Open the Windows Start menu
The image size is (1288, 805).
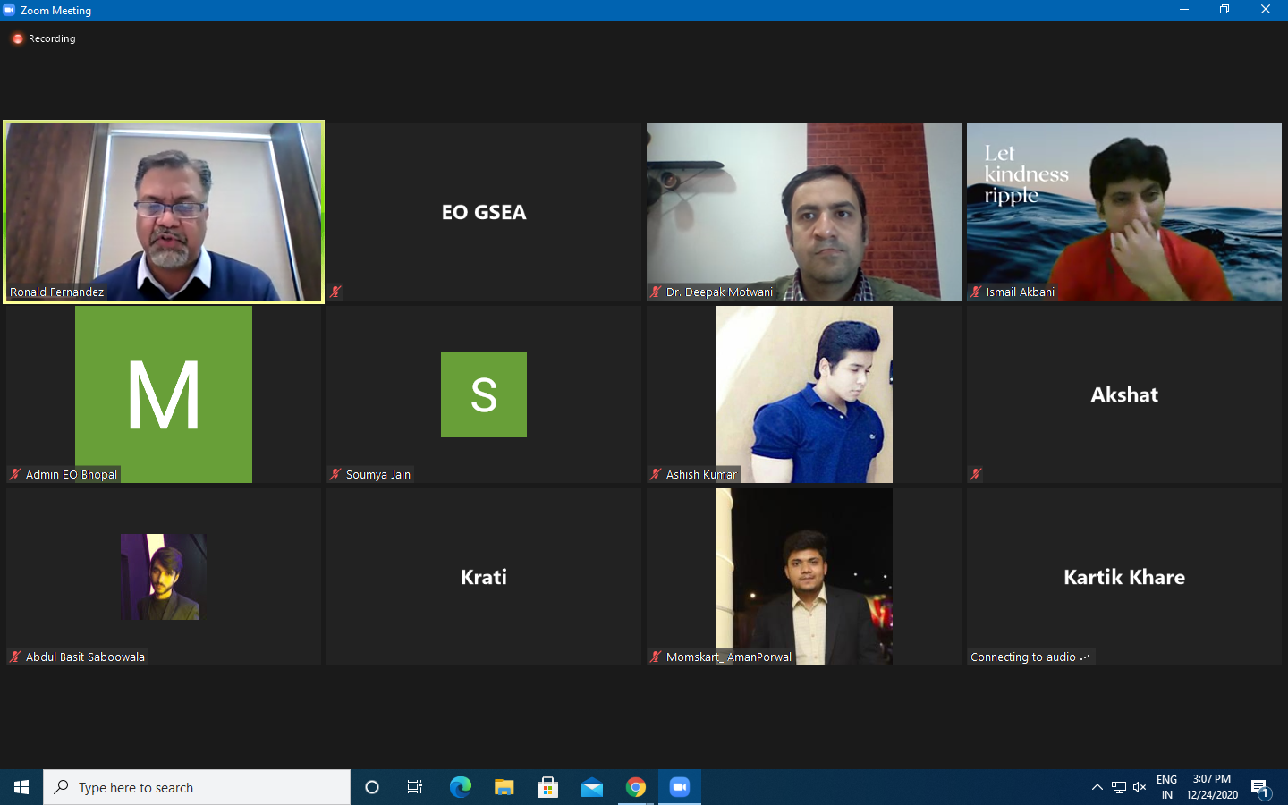(x=21, y=787)
